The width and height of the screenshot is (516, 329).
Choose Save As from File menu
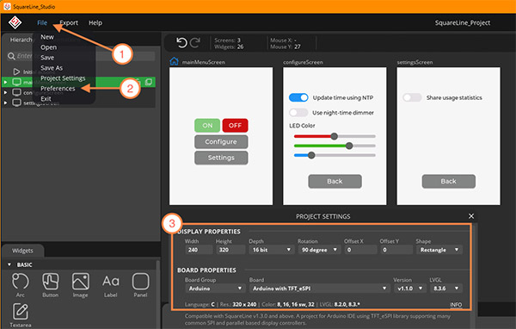tap(52, 67)
